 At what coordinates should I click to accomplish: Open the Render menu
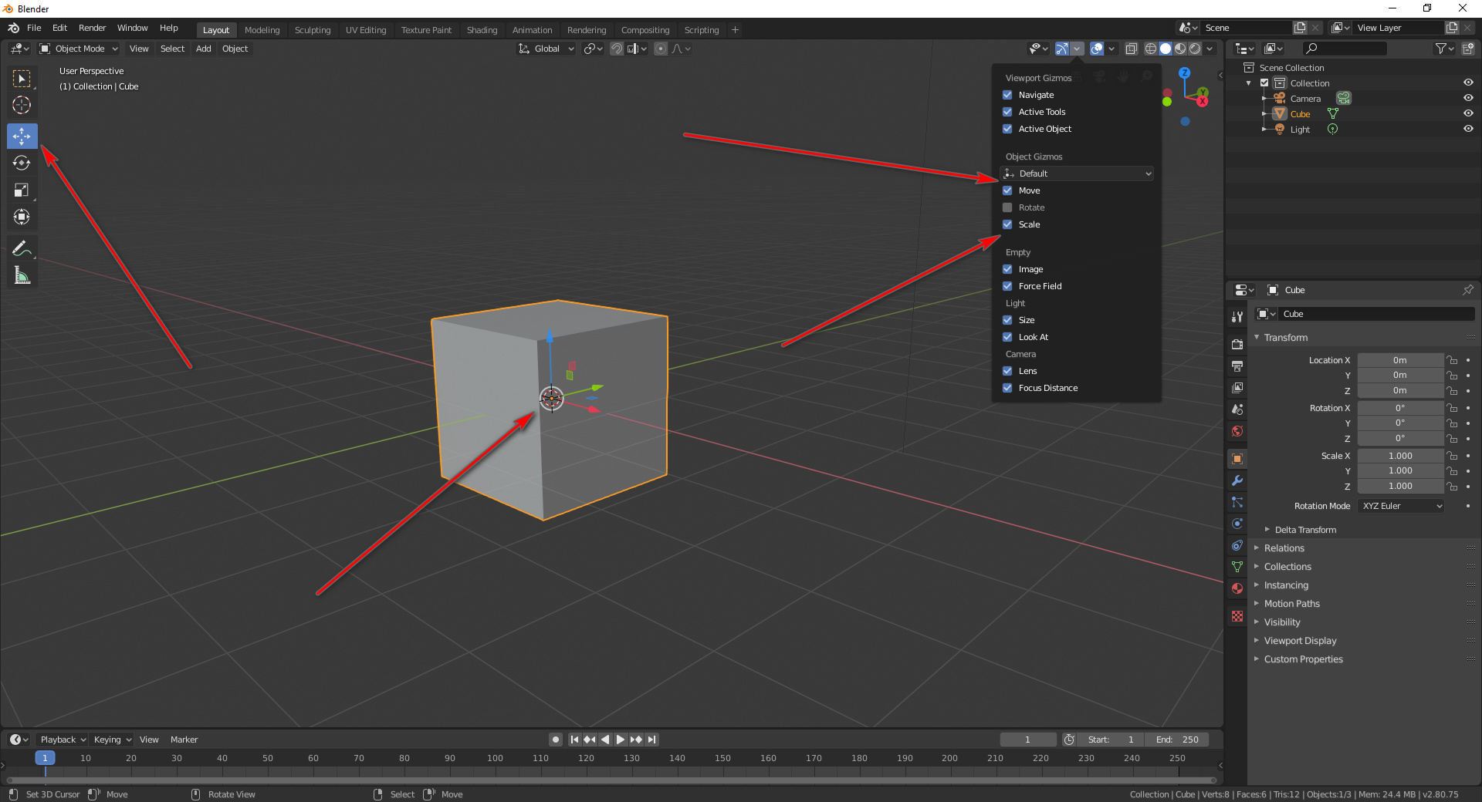92,28
